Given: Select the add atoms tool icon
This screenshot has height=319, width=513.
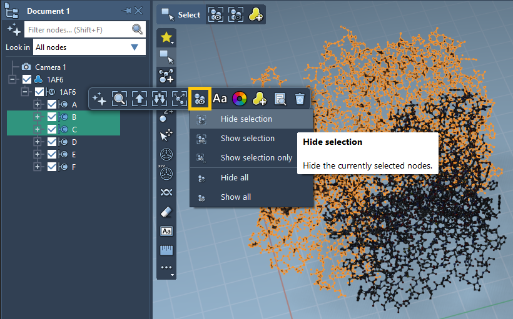Looking at the screenshot, I should [x=166, y=76].
